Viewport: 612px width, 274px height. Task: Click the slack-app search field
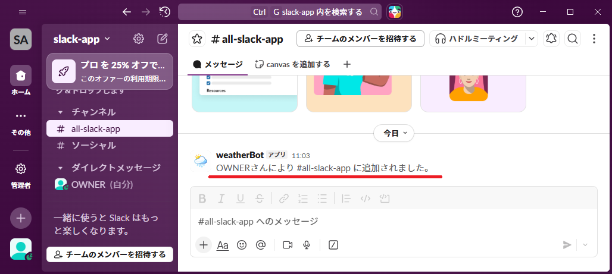pyautogui.click(x=279, y=12)
